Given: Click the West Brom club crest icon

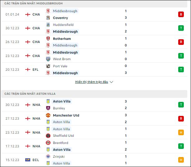Looking at the screenshot, I should (x=48, y=59).
